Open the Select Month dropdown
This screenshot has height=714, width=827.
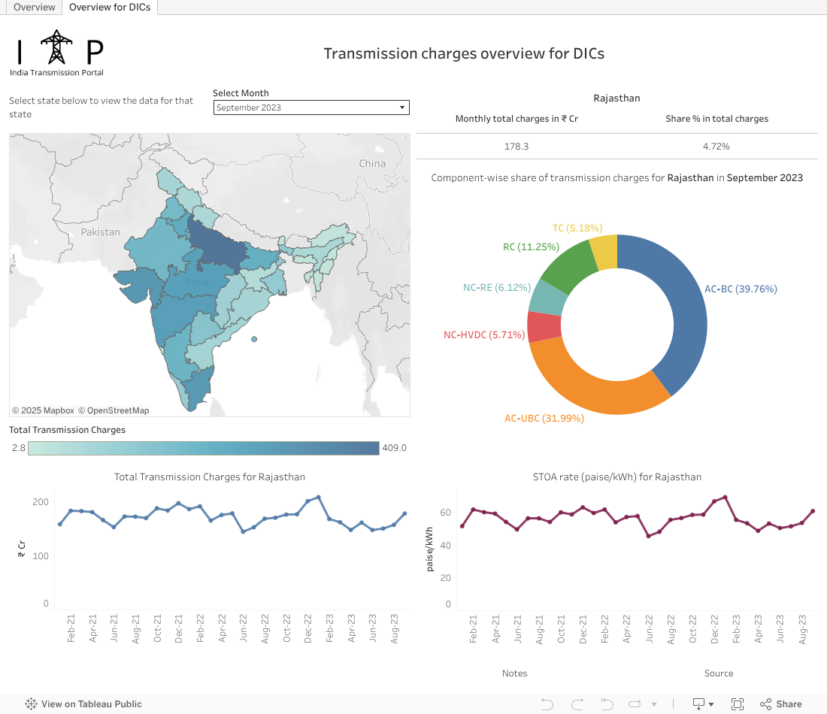coord(311,107)
